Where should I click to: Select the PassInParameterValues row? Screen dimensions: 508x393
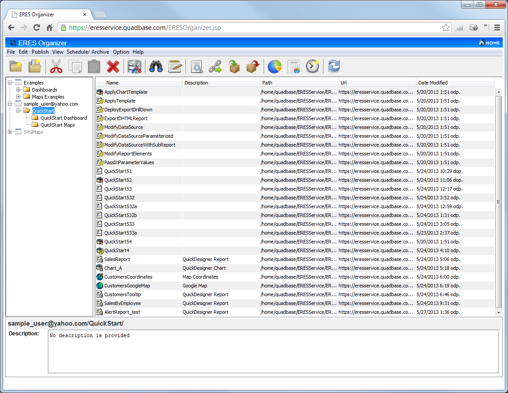[x=295, y=162]
